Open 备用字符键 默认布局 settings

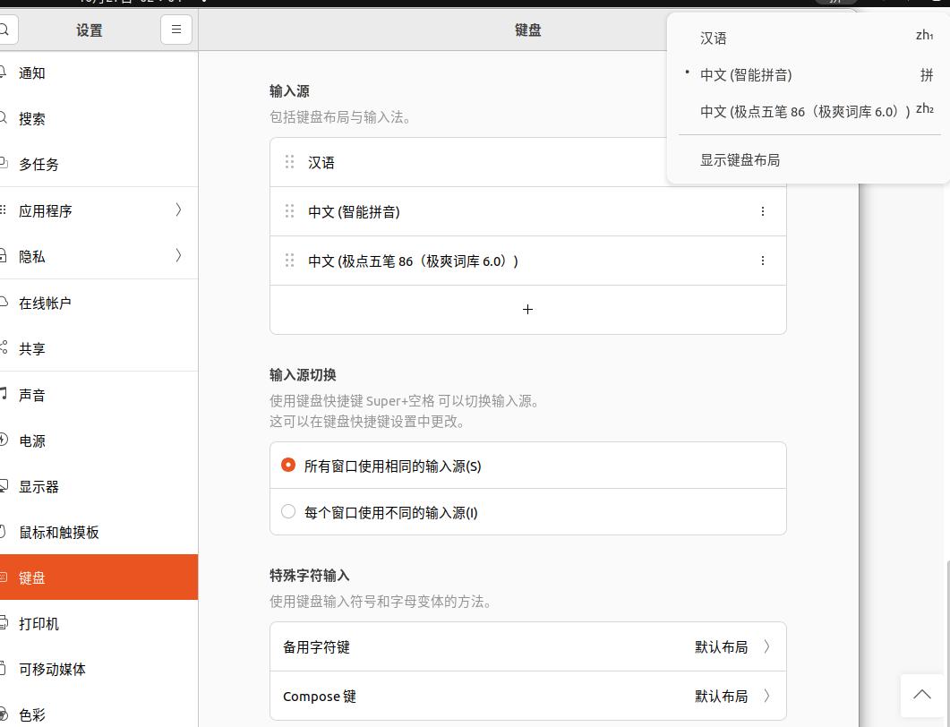(x=527, y=646)
